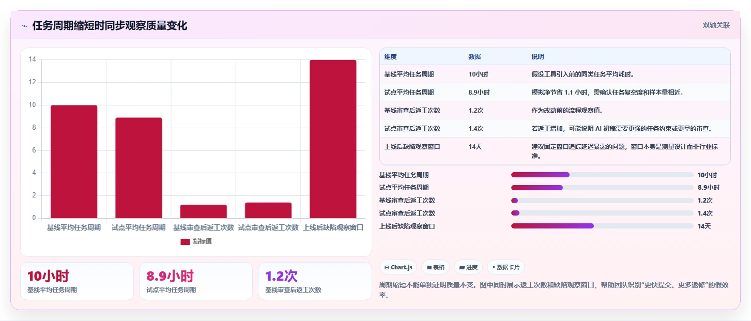Select the 试点审查后返工次数 table row name
Viewport: 751px width, 321px height.
412,129
